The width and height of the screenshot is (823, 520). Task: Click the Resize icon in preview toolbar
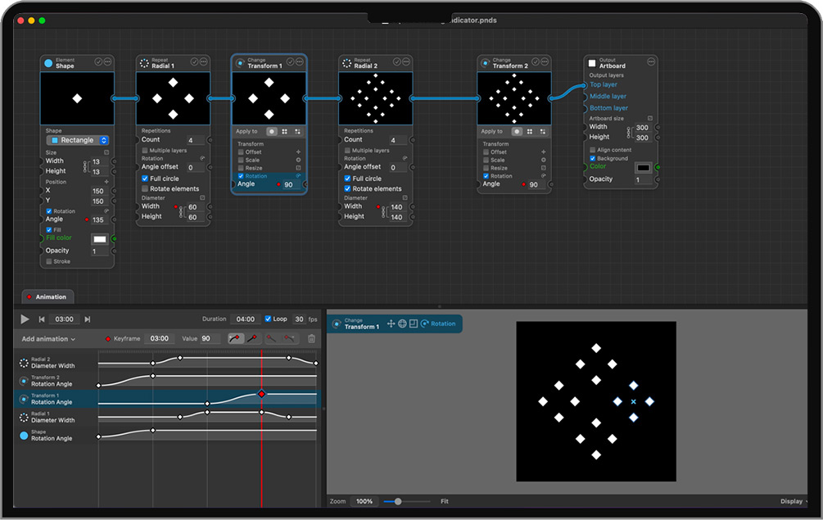(414, 323)
